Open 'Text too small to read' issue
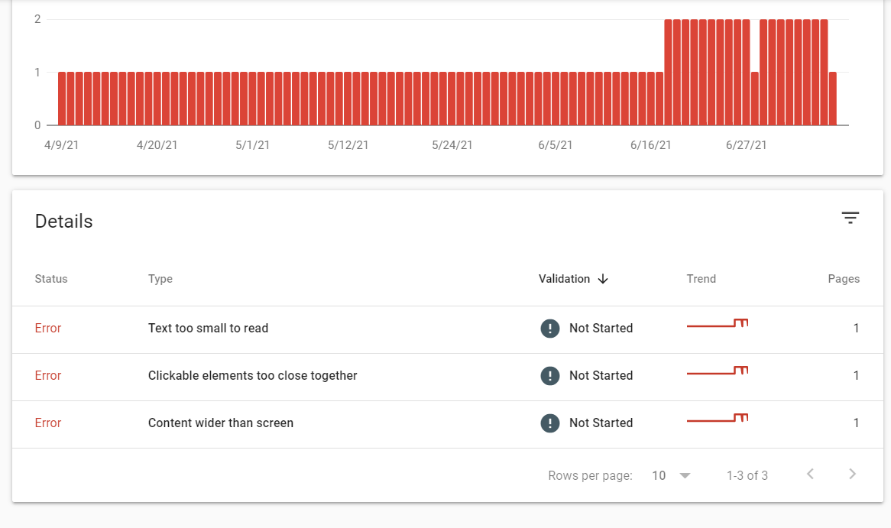 (x=208, y=329)
